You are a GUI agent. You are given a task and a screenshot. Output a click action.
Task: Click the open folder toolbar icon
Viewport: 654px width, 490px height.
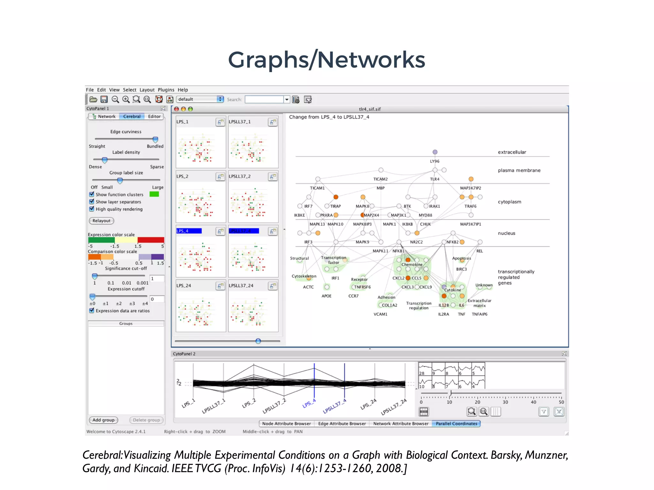point(93,100)
